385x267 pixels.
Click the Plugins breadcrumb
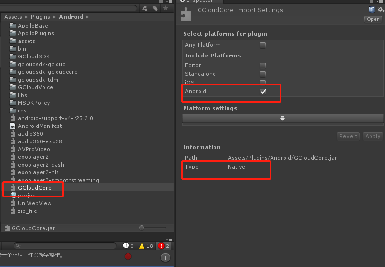click(40, 17)
